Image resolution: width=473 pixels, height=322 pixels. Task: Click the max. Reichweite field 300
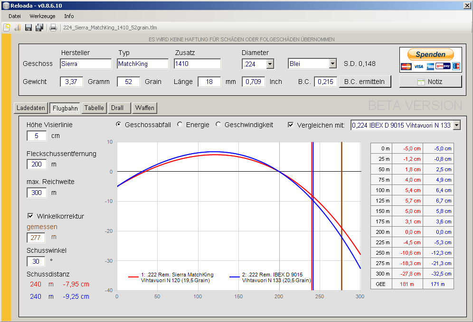(37, 193)
